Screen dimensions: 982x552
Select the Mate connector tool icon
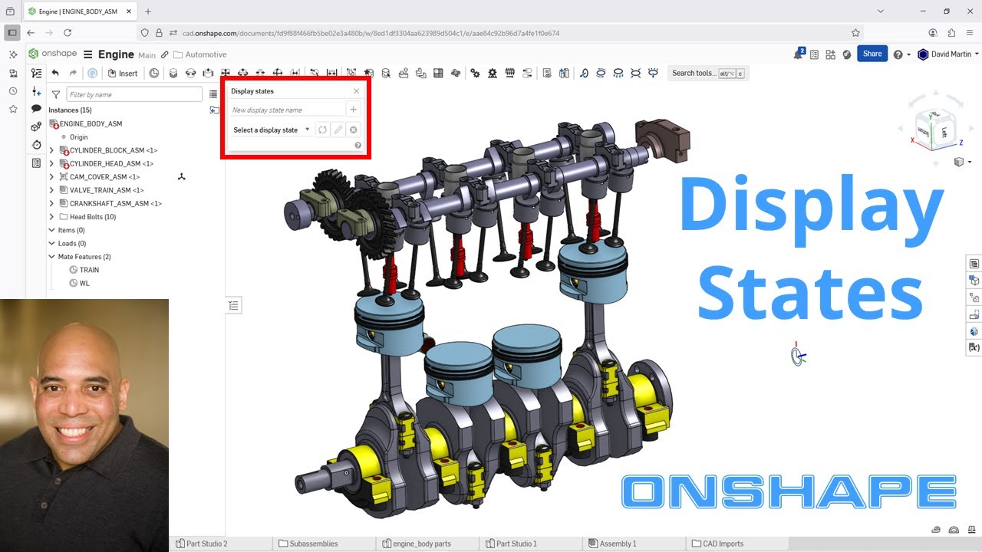coord(153,73)
